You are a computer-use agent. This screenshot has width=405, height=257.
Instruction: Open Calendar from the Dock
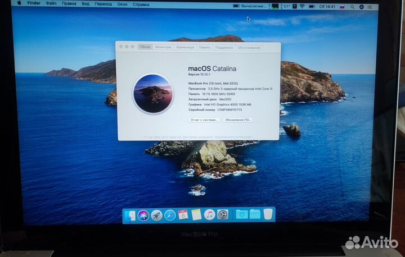[183, 215]
